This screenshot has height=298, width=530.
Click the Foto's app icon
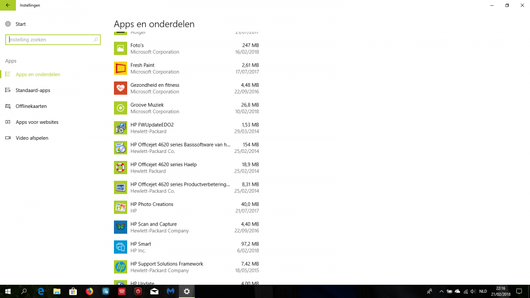(120, 48)
